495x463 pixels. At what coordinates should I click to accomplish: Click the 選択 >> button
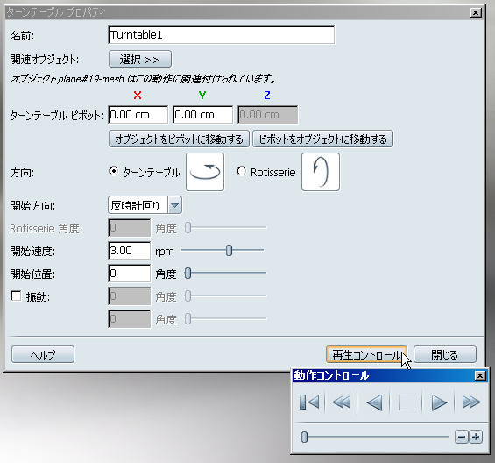click(140, 59)
